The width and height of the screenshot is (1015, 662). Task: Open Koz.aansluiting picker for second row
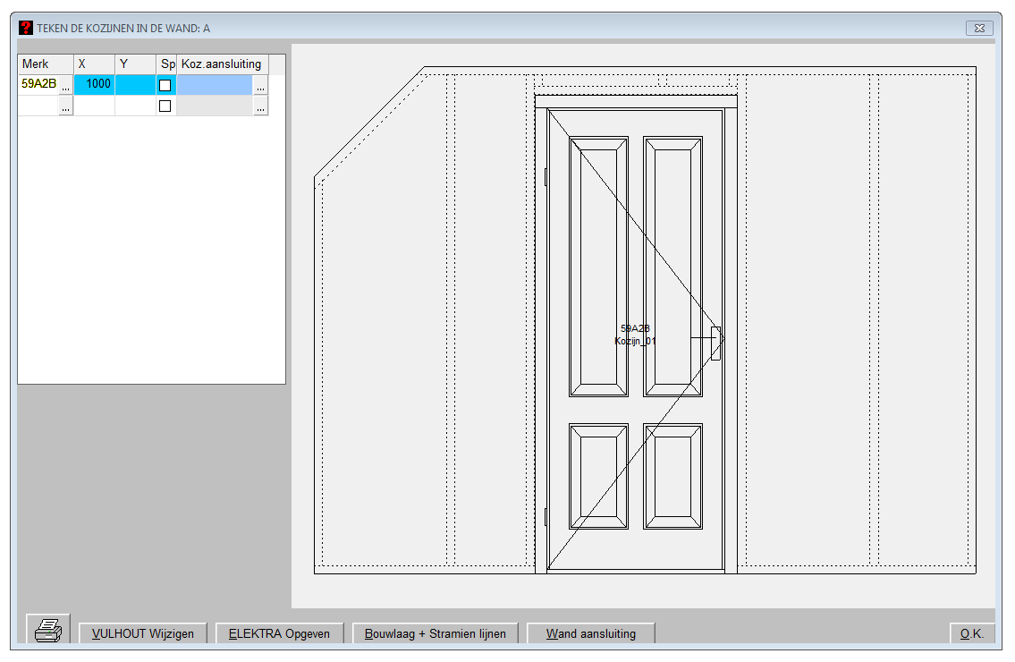(260, 106)
